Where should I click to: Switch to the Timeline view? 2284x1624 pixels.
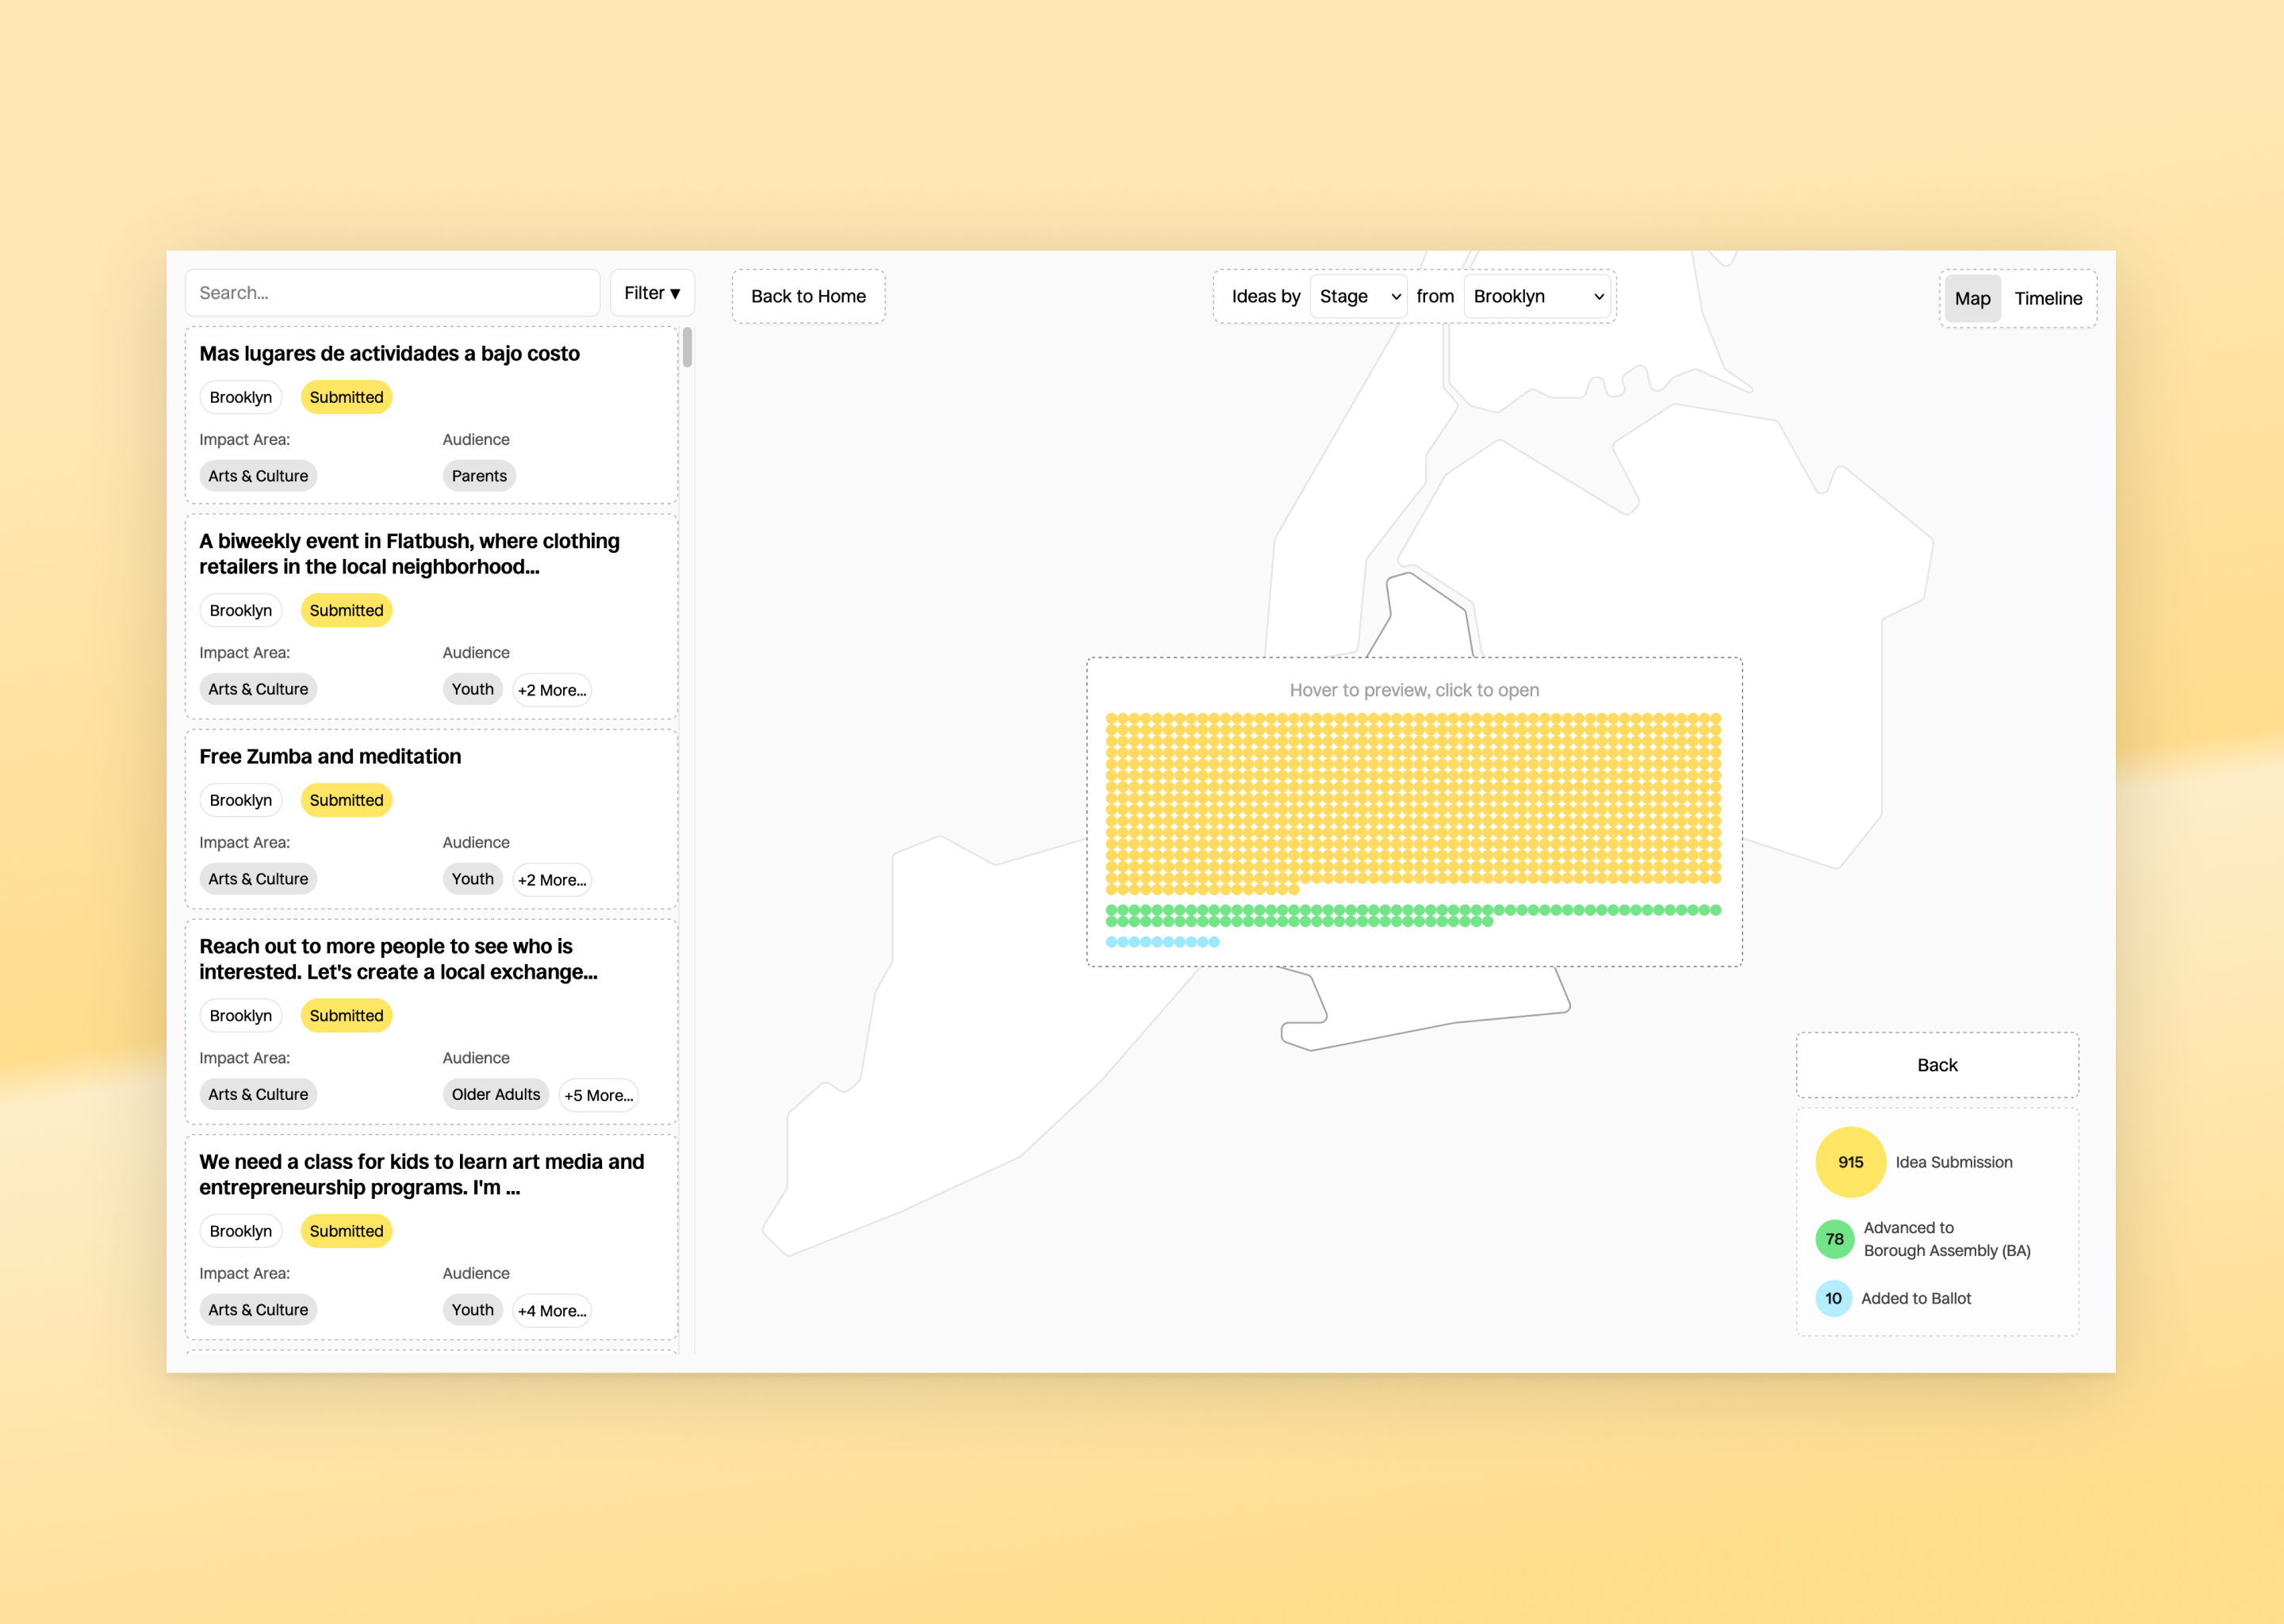[2047, 298]
